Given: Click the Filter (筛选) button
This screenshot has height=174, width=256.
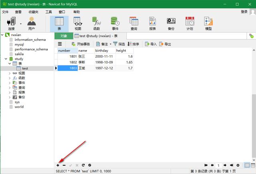Looking at the screenshot, I should [119, 44].
